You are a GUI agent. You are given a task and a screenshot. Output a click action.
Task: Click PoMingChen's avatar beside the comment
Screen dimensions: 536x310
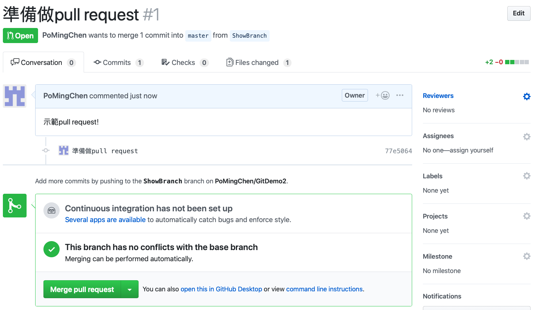pos(15,96)
